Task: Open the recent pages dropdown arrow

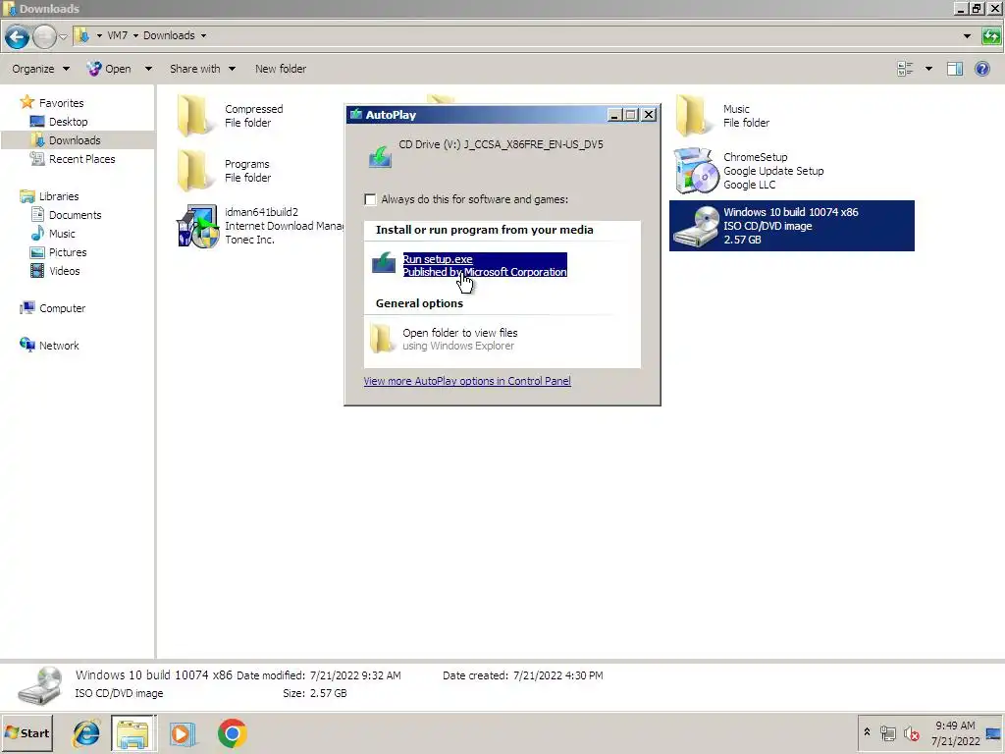Action: click(x=63, y=36)
